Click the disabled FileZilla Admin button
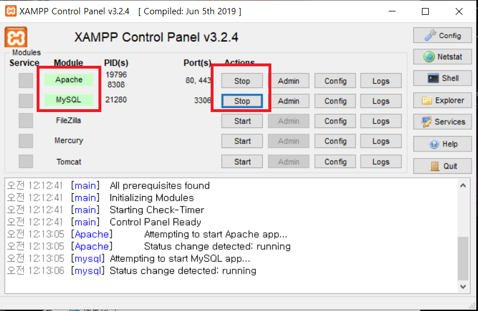The image size is (478, 311). tap(289, 121)
